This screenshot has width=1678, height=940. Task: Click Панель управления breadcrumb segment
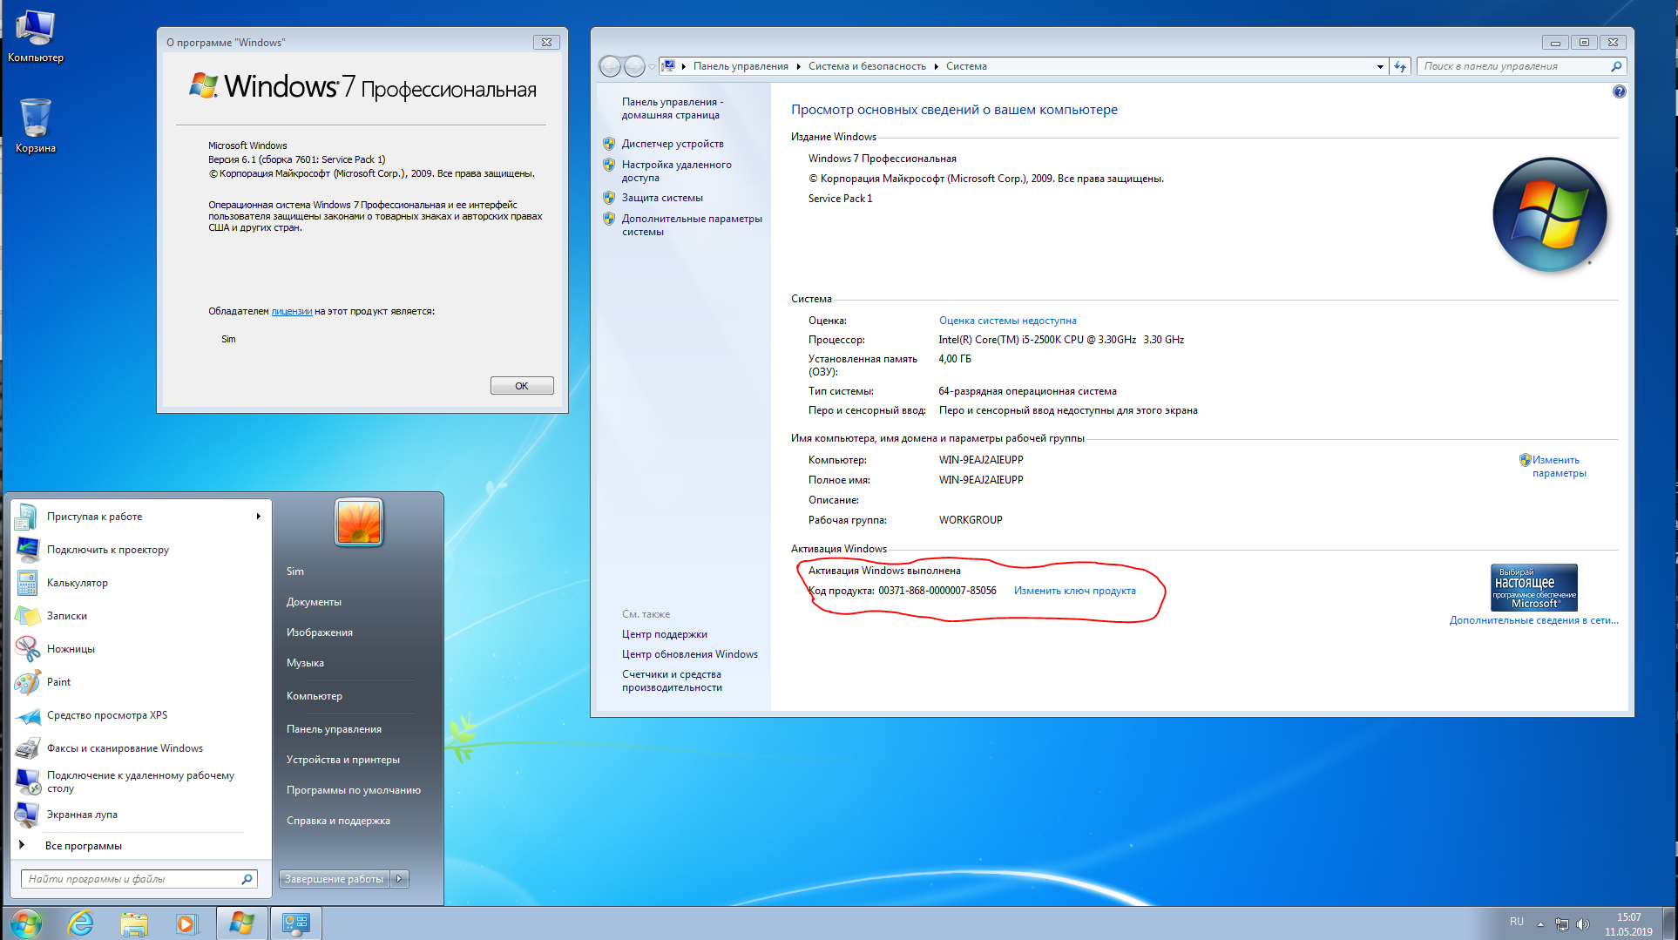tap(741, 66)
